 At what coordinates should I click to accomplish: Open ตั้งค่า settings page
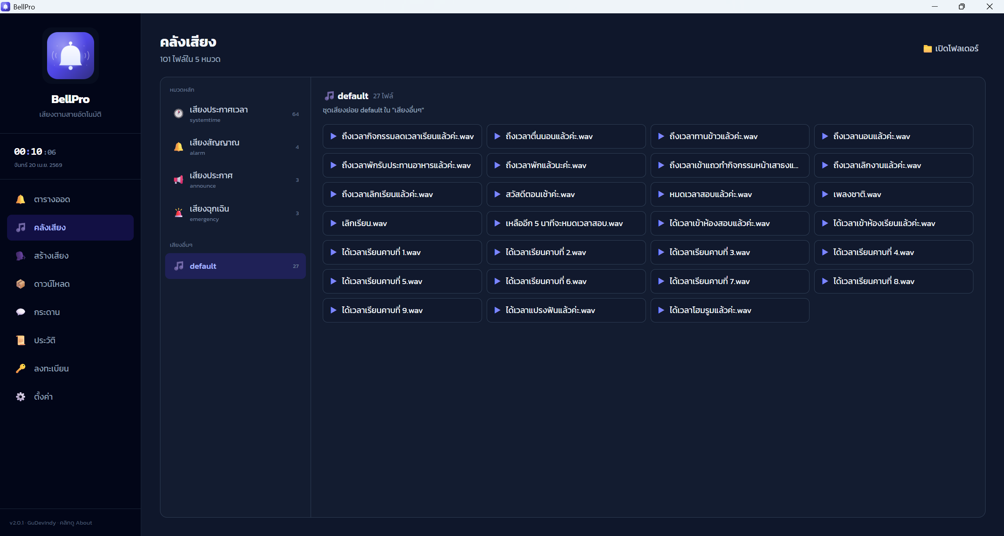tap(70, 397)
